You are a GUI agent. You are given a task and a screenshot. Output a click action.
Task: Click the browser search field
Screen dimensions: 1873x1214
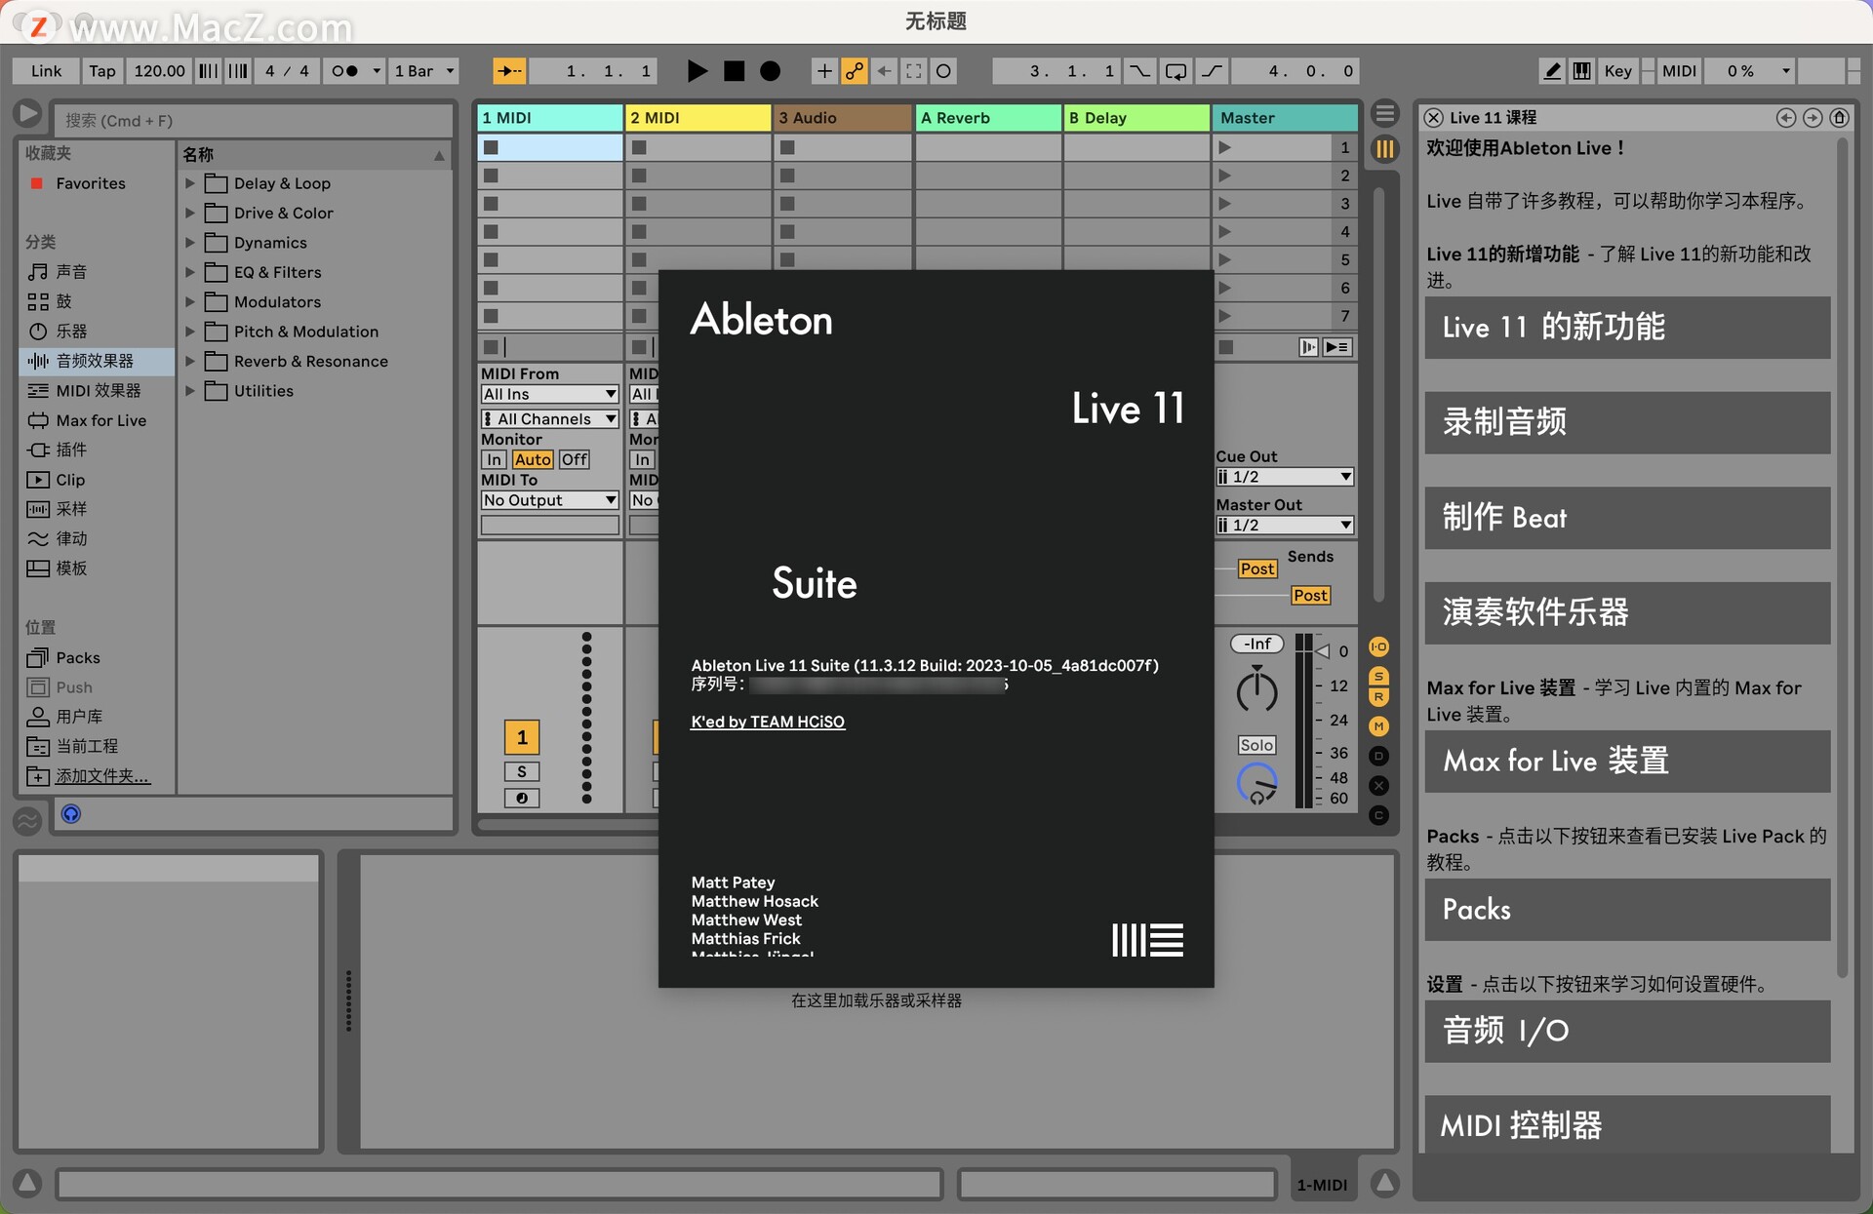click(x=254, y=120)
